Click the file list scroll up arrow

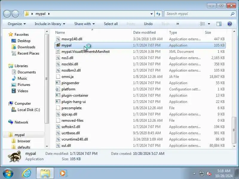(234, 32)
